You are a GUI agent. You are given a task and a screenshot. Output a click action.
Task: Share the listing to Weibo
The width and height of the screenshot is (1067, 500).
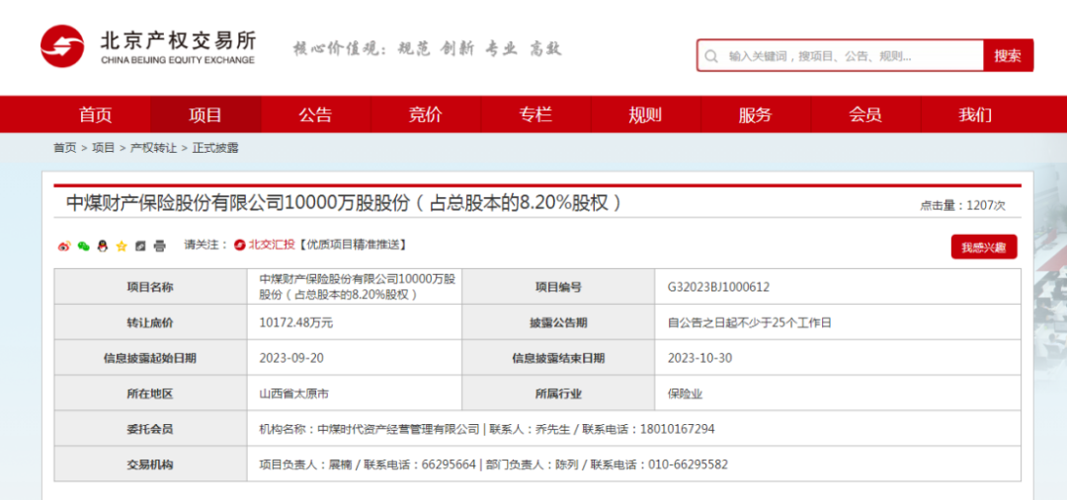pos(64,246)
